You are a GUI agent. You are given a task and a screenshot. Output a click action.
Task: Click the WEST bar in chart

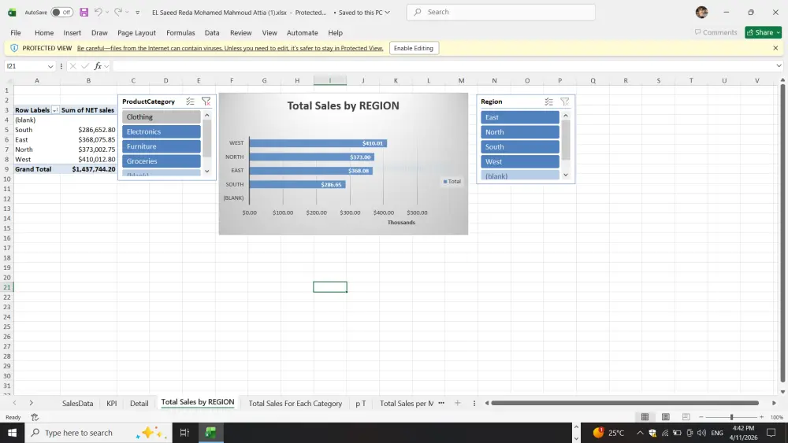pos(318,143)
